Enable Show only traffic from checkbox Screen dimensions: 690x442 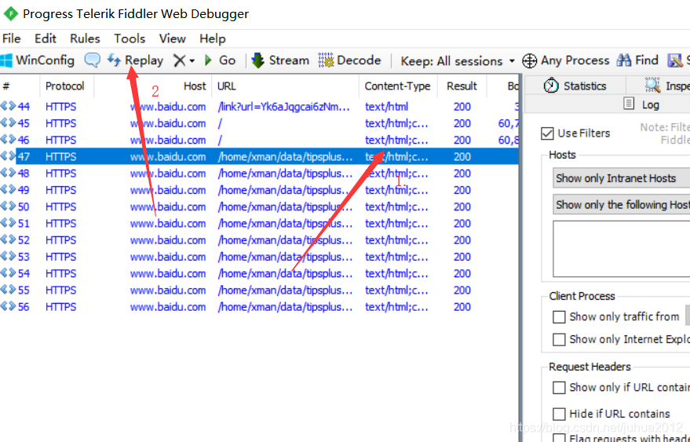pos(559,317)
